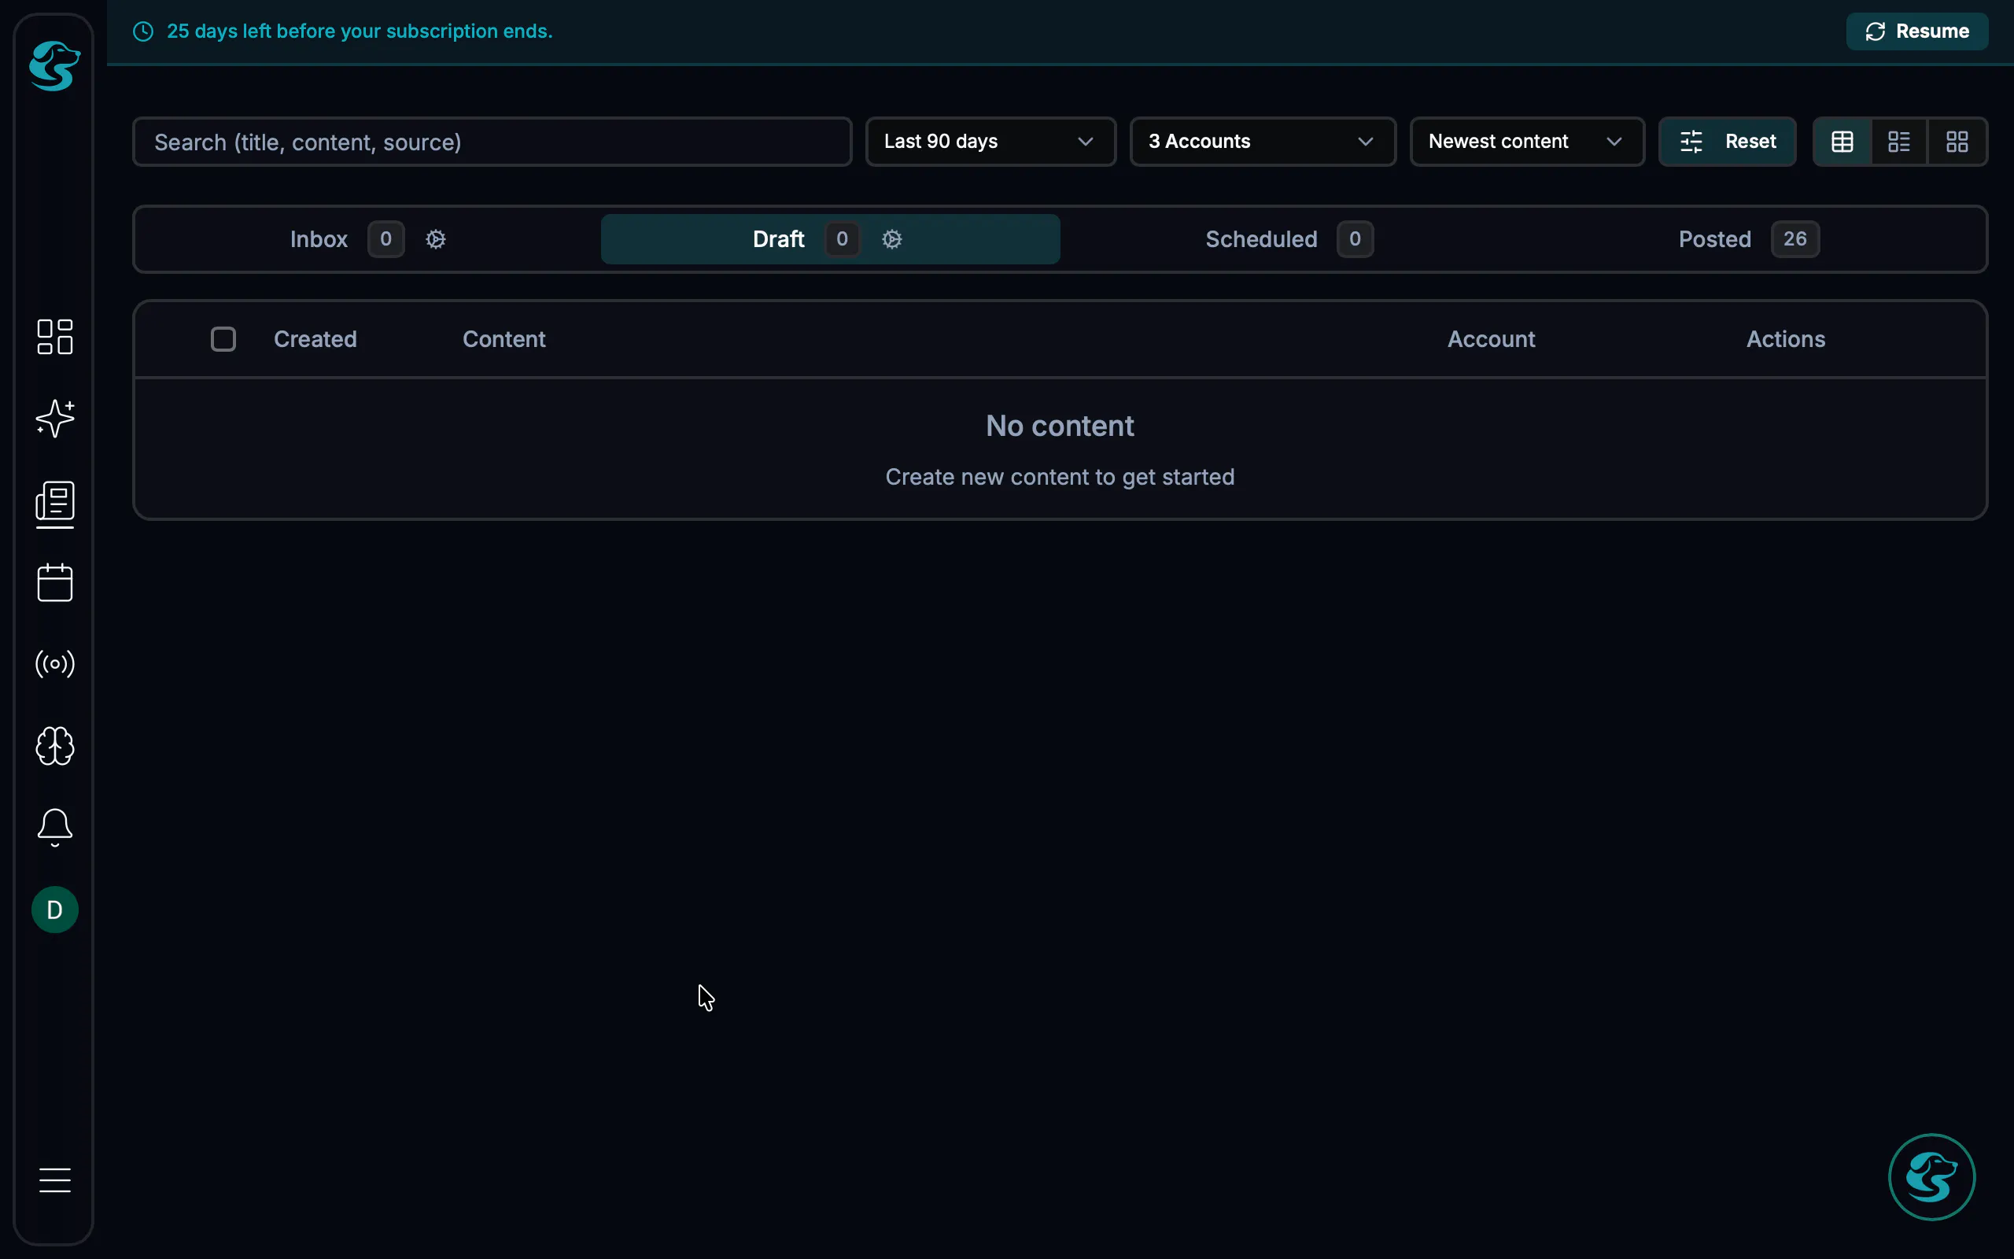Open the dashboard grid icon in sidebar
This screenshot has height=1259, width=2014.
55,337
